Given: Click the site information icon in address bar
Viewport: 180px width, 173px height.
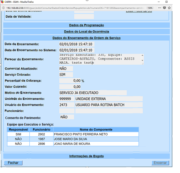Looking at the screenshot, I should (x=3, y=8).
